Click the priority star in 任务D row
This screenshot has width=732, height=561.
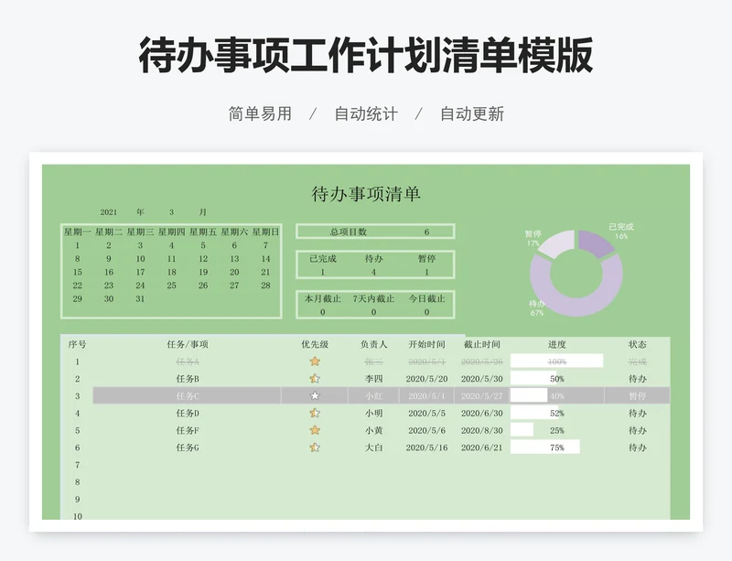coord(315,413)
